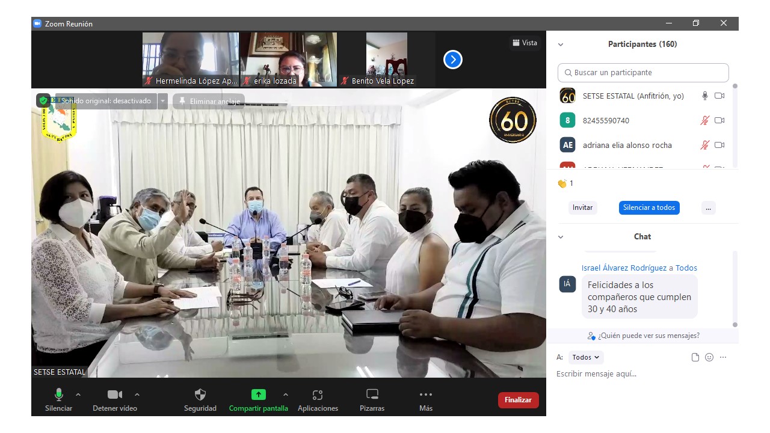Collapse the Chat panel chevron
Image resolution: width=770 pixels, height=433 pixels.
pos(561,237)
